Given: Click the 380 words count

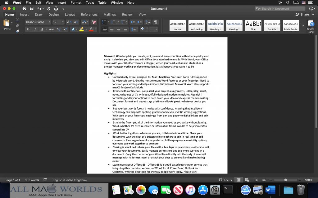Looking at the screenshot, I should coord(32,180).
